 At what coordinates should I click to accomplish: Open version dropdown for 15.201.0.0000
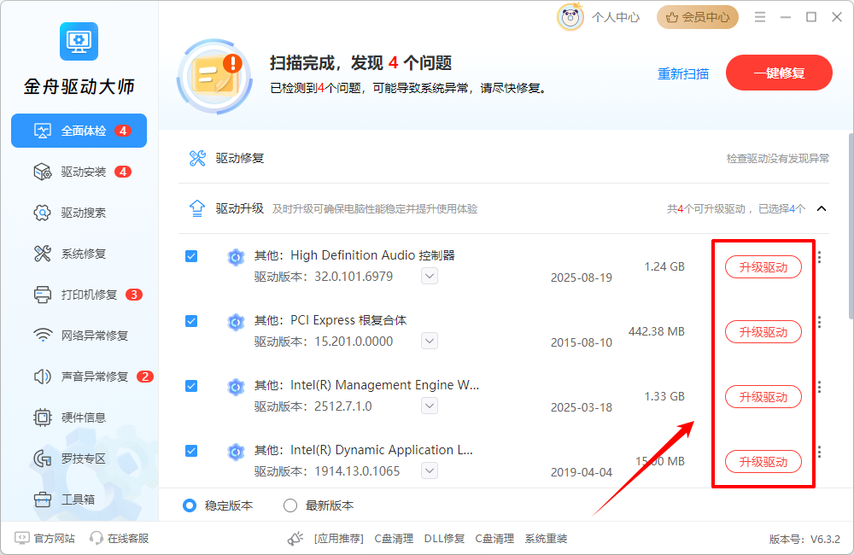430,341
